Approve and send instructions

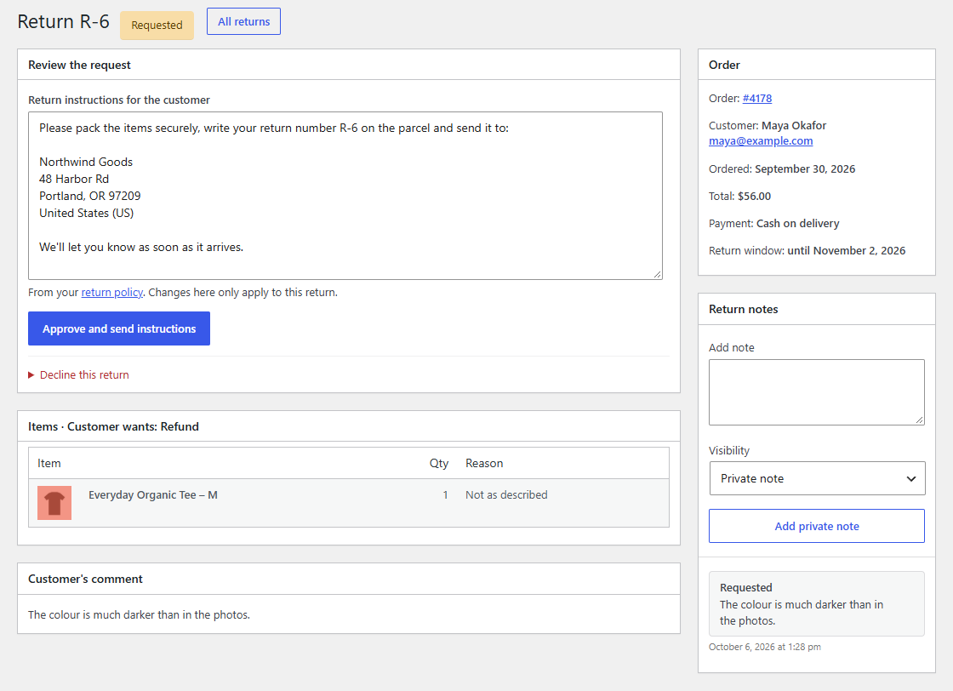119,328
